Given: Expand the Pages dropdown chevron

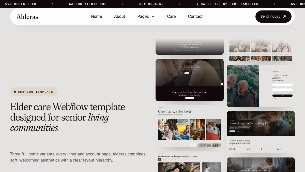Looking at the screenshot, I should click(x=153, y=17).
